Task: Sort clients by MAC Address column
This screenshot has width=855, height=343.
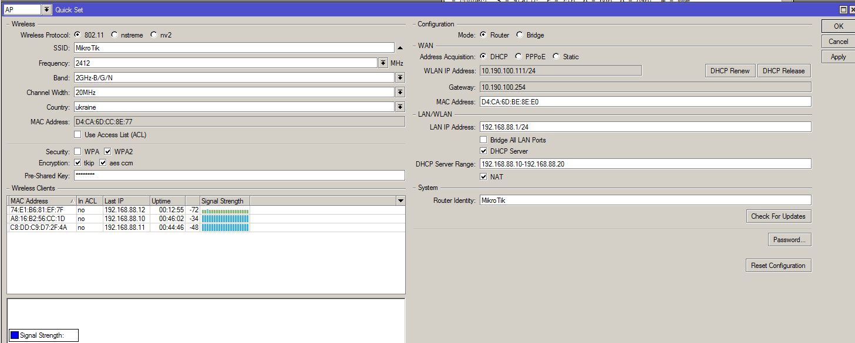Action: (x=42, y=201)
